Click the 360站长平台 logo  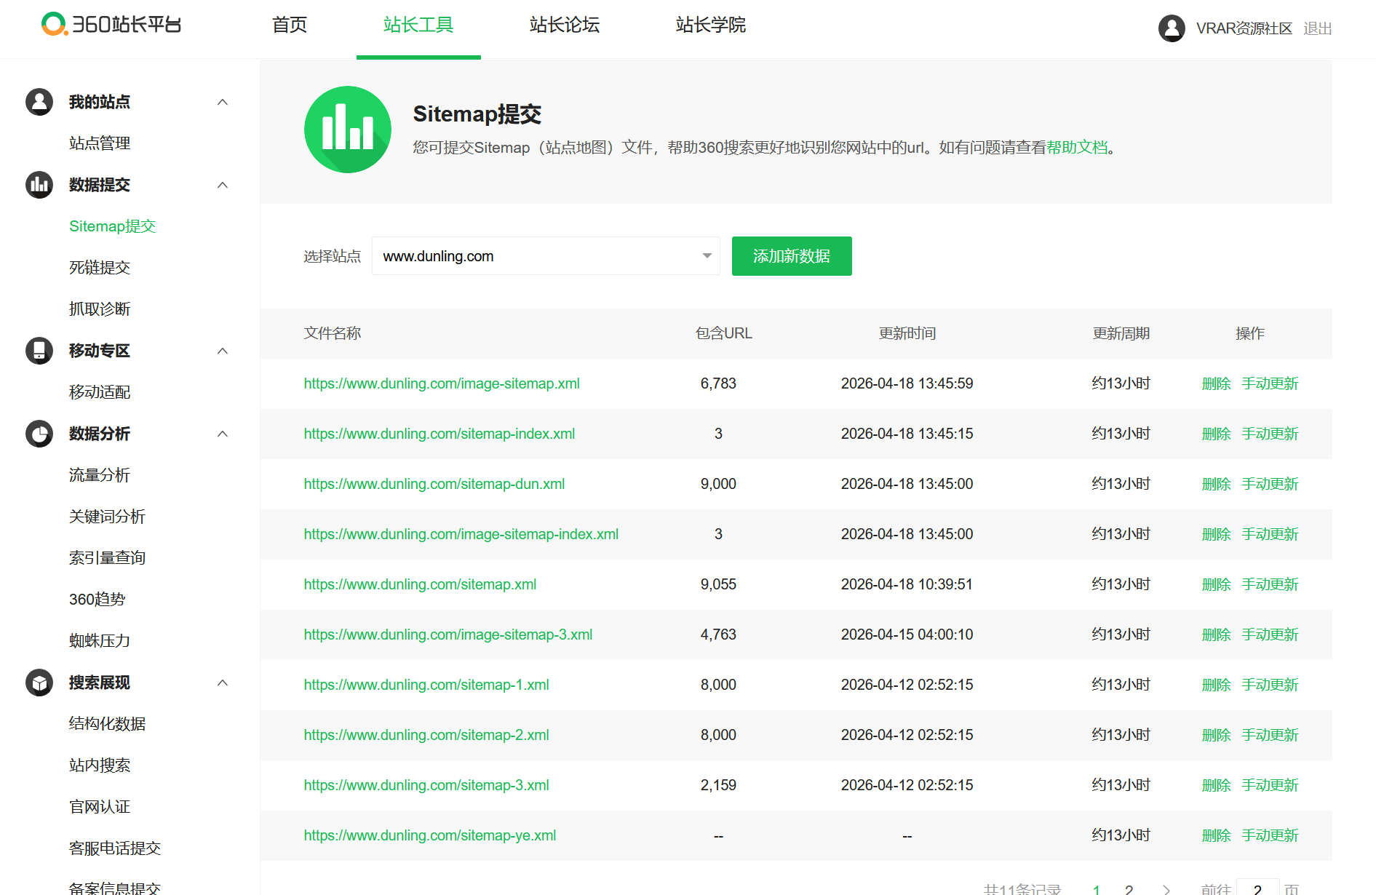[111, 24]
